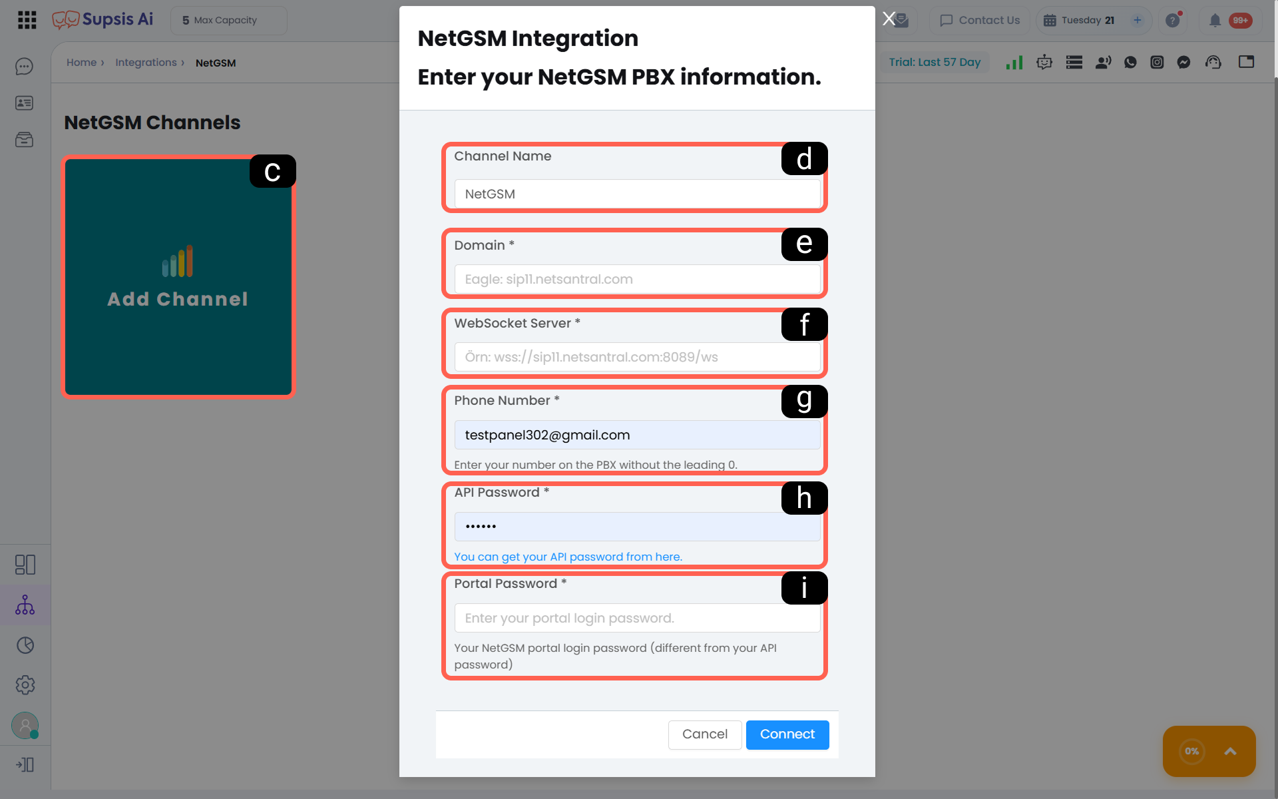Click the window panel icon
This screenshot has height=799, width=1278.
click(1247, 62)
